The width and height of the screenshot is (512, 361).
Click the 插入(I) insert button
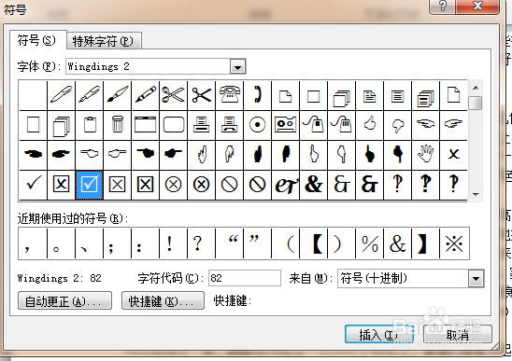(378, 334)
